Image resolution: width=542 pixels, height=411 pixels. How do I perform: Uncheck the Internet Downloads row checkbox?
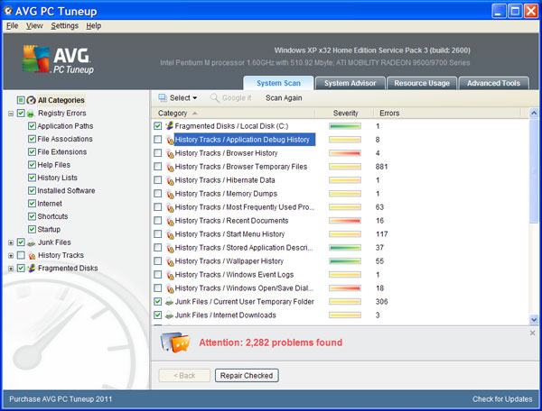[157, 315]
